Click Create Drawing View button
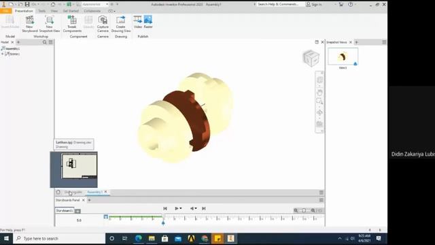Screen dimensions: 435x245 click(121, 24)
